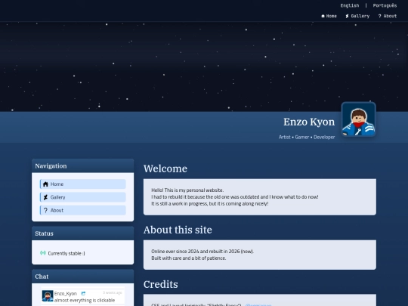This screenshot has height=306, width=408.
Task: Click the Enzo Kyon profile avatar
Action: [359, 119]
